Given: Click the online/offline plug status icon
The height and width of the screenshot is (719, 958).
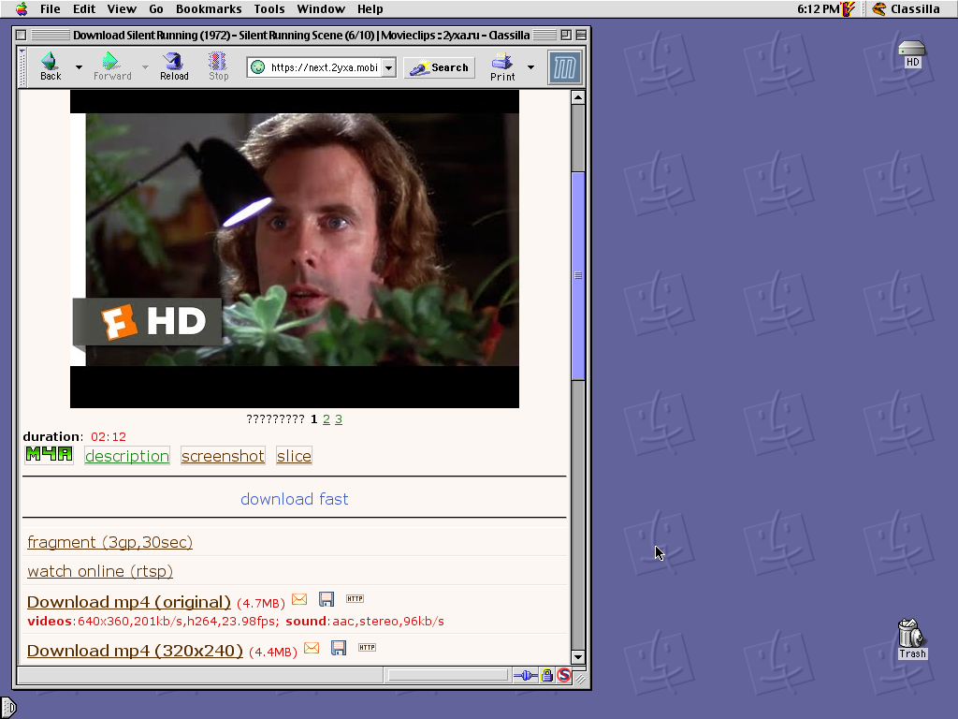Looking at the screenshot, I should pyautogui.click(x=526, y=676).
